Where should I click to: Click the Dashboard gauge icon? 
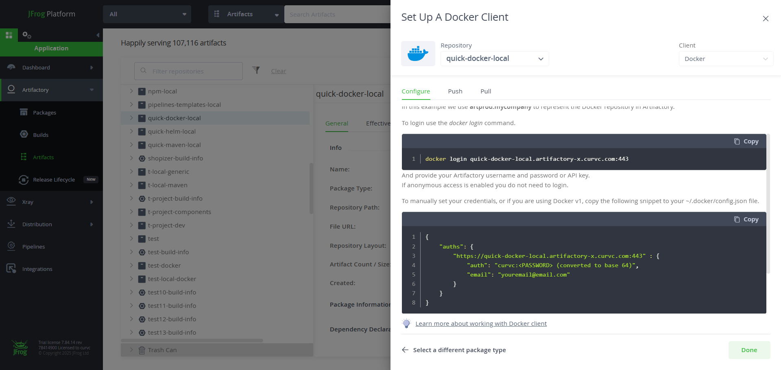click(11, 67)
